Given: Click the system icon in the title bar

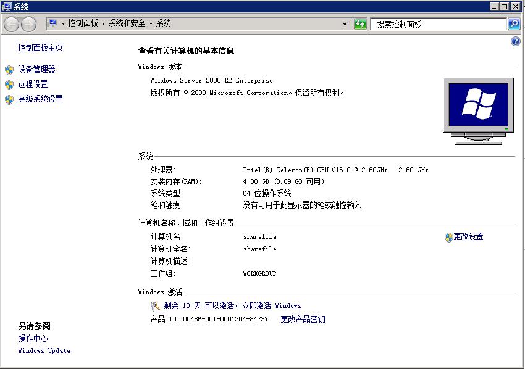Looking at the screenshot, I should coord(6,7).
